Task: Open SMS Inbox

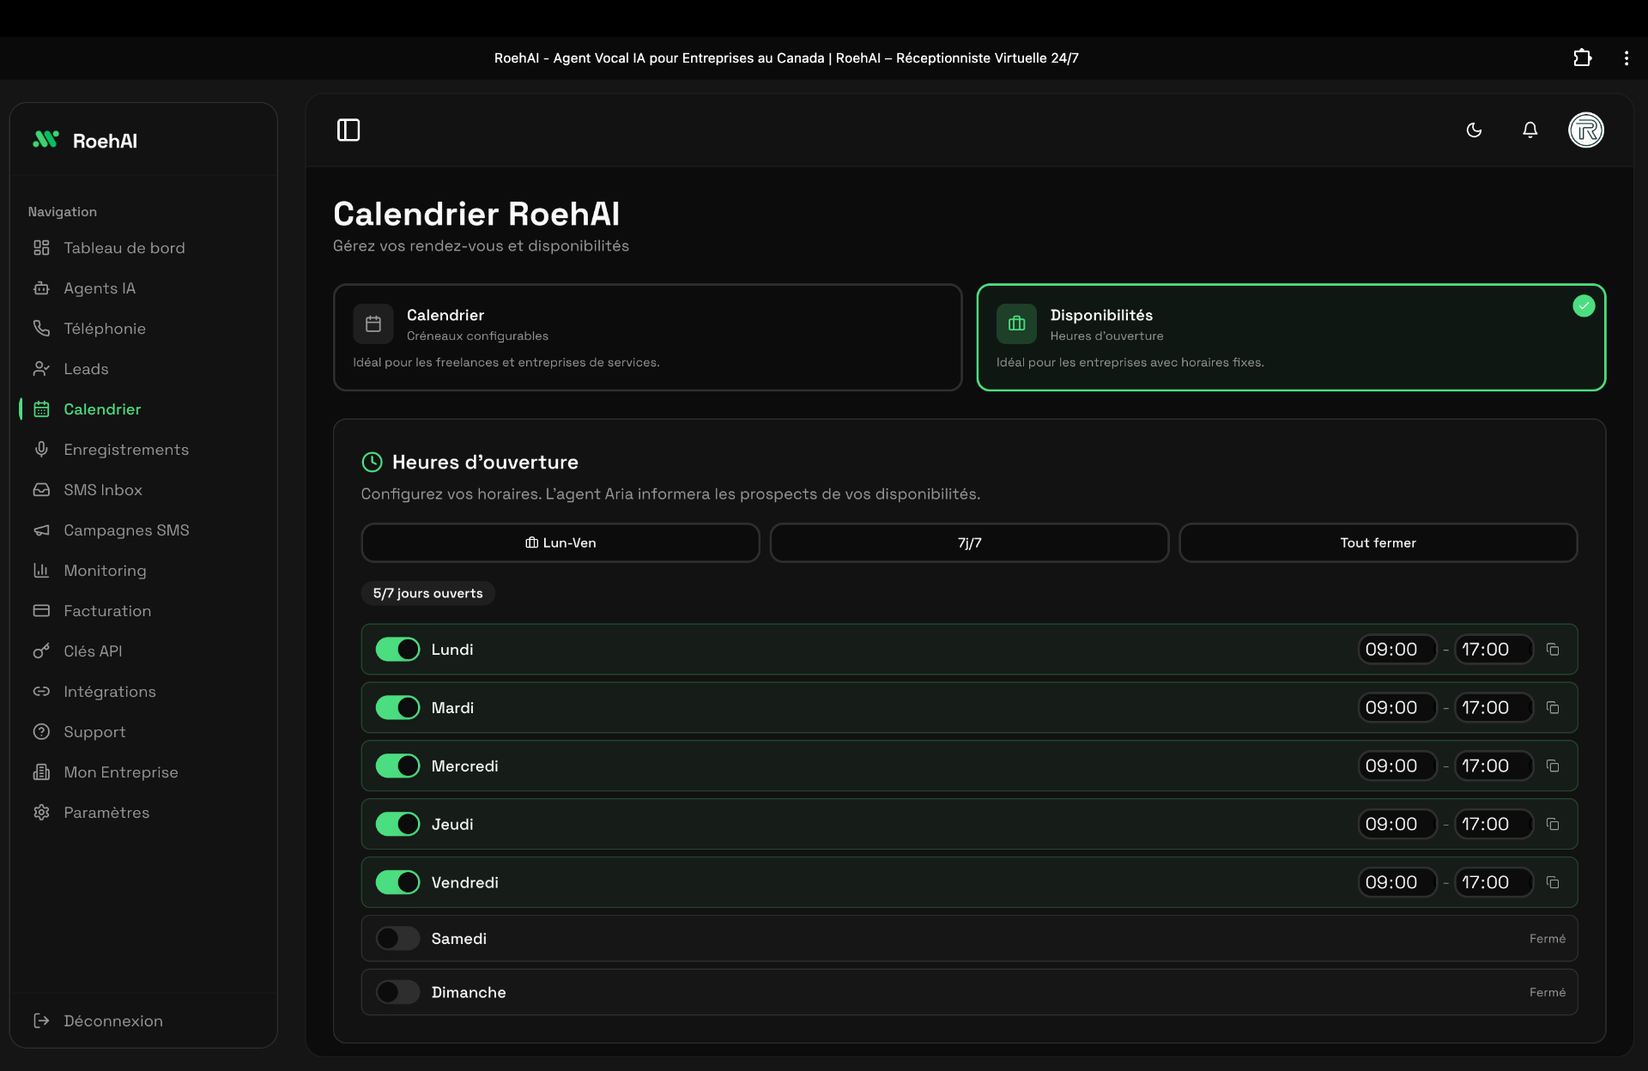Action: click(x=143, y=490)
